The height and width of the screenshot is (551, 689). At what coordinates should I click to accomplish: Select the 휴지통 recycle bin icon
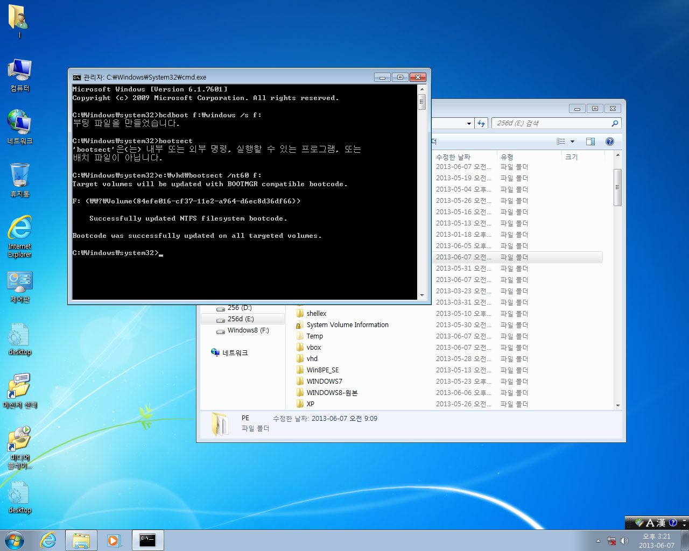[20, 180]
